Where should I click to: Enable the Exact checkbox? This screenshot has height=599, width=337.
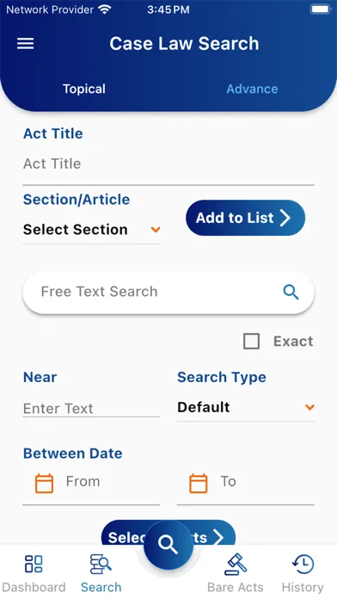(x=252, y=341)
